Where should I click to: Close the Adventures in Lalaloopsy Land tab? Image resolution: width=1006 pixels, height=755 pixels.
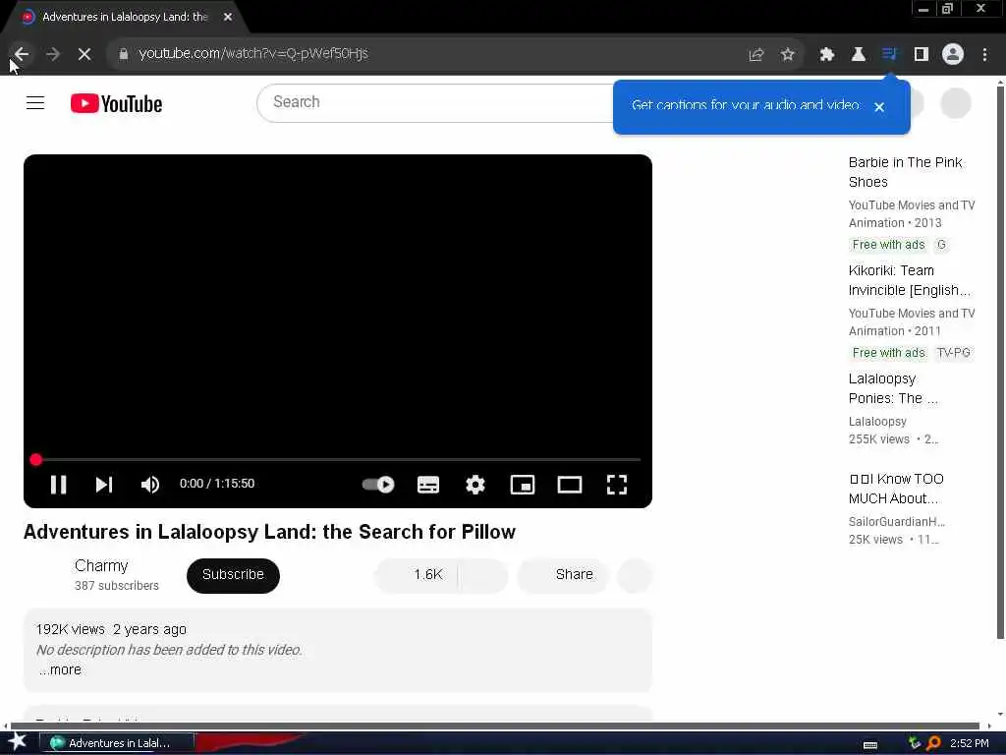coord(228,18)
